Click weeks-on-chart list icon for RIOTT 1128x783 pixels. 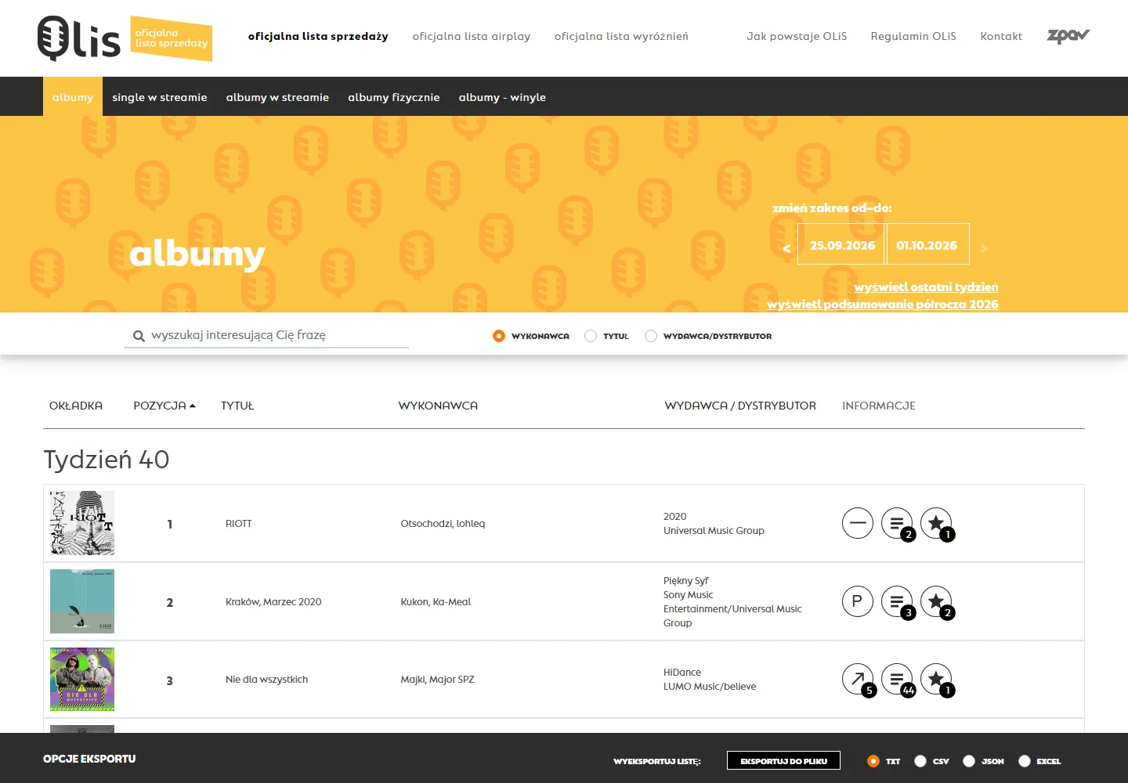point(897,523)
